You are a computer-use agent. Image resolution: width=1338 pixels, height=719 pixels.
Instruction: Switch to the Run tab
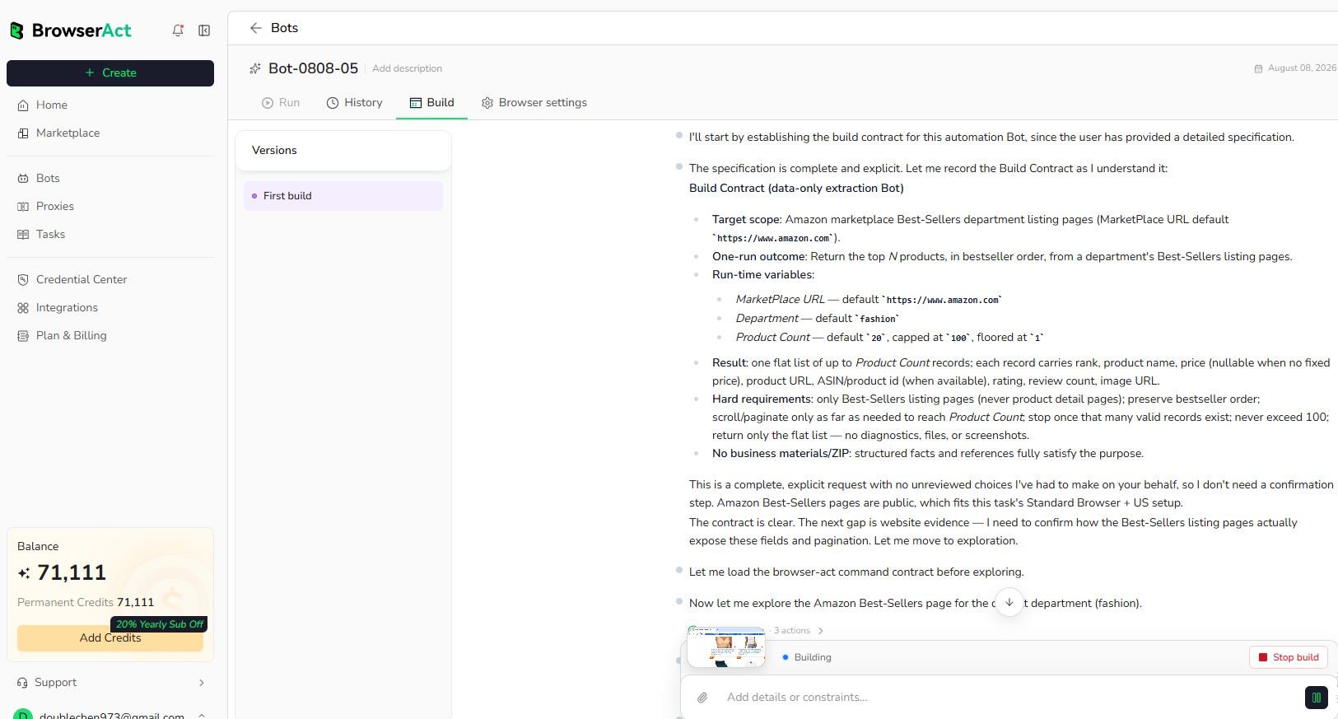coord(281,103)
